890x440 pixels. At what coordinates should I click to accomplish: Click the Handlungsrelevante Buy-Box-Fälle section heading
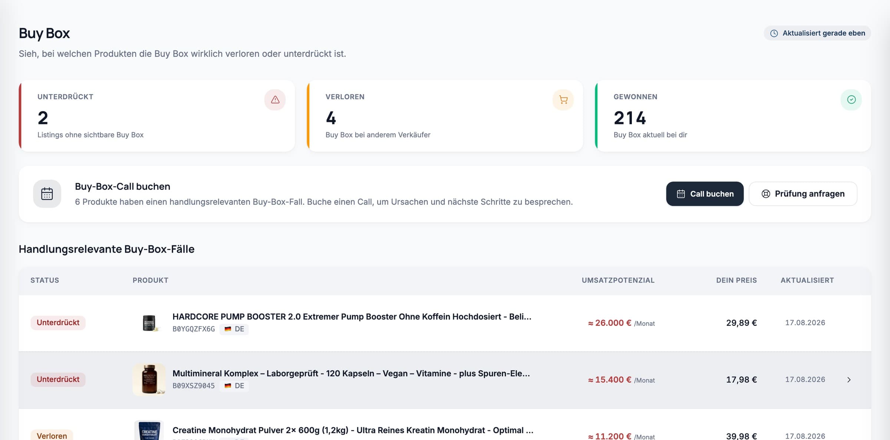[107, 249]
